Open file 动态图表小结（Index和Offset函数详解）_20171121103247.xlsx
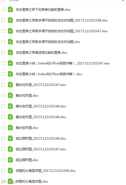126x185 pixels. [63, 63]
